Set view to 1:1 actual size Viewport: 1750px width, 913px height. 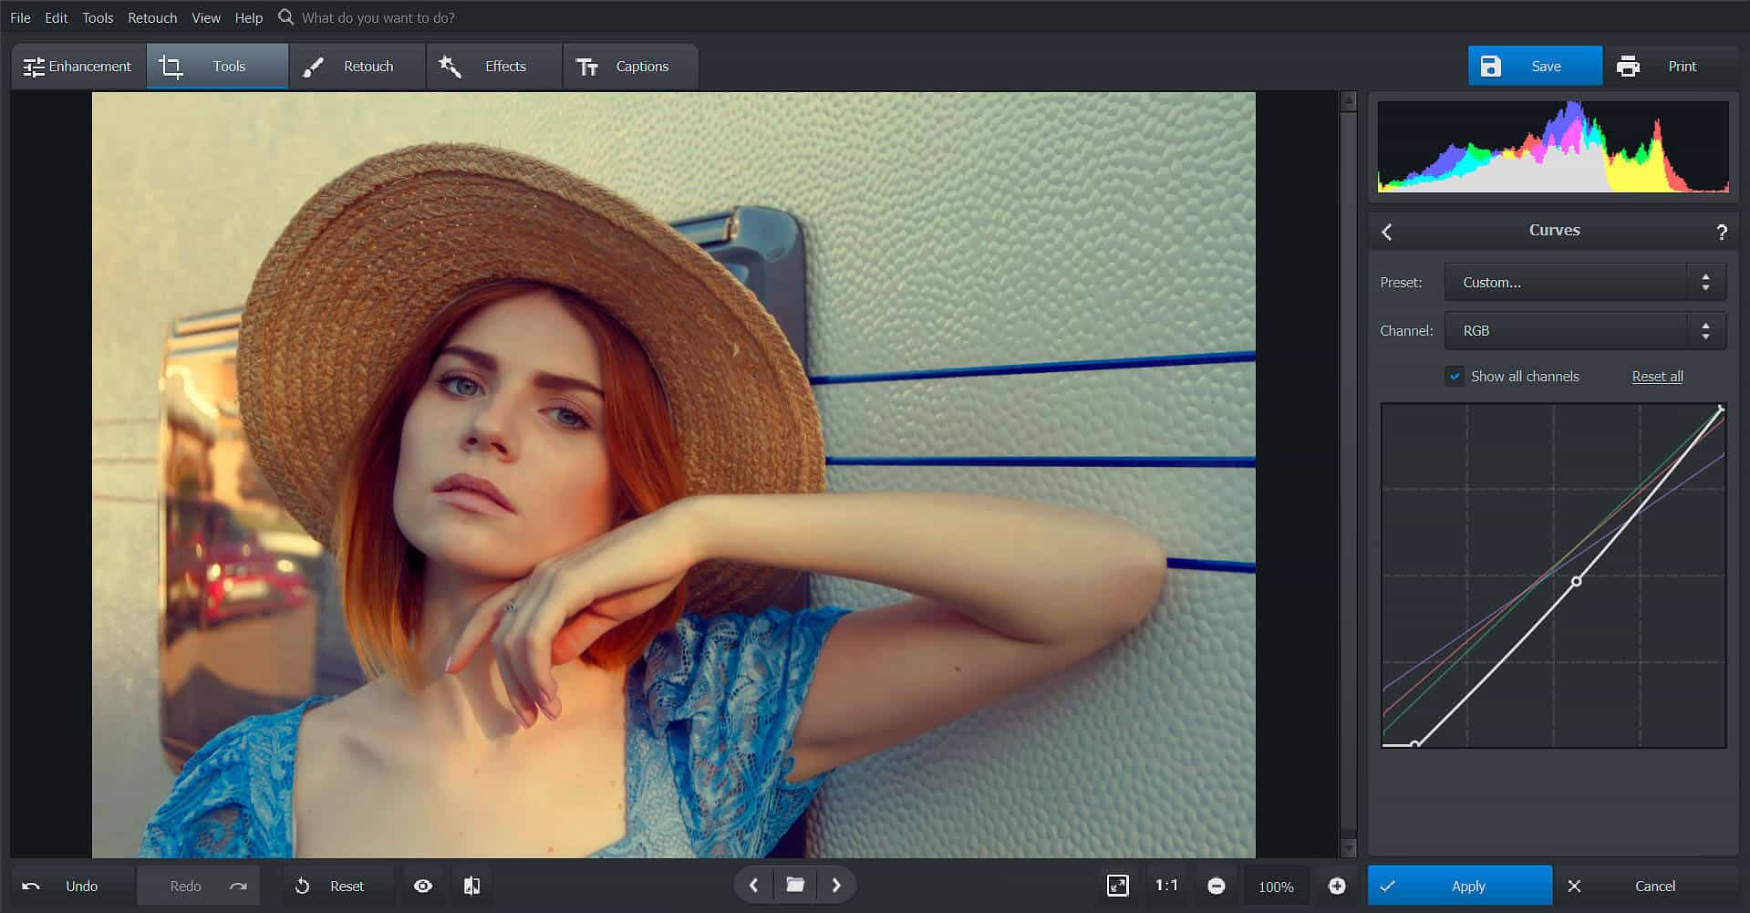(x=1166, y=885)
